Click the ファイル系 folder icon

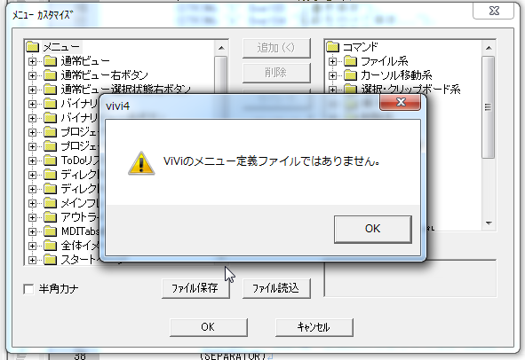(x=350, y=61)
